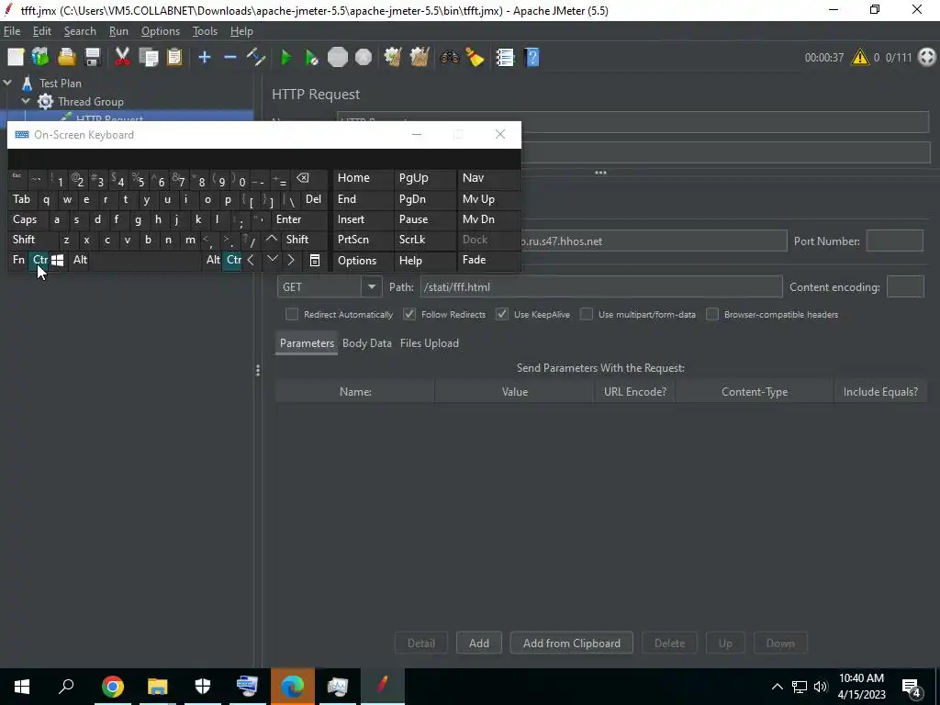
Task: Click the Port Number field
Action: tap(894, 241)
